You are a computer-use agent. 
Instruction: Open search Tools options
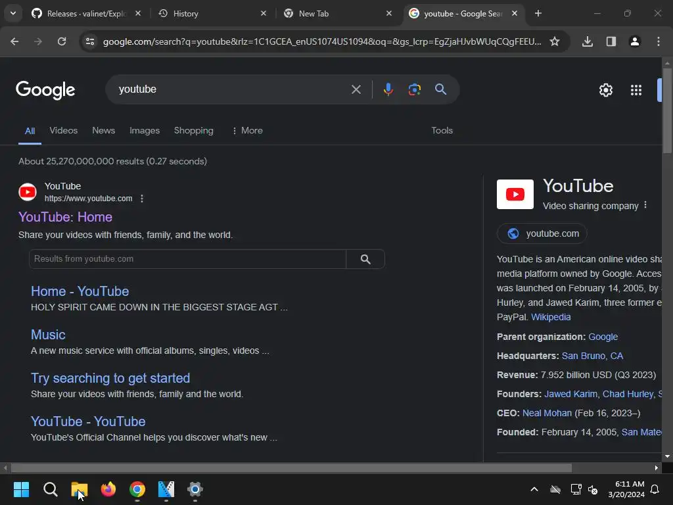(442, 131)
